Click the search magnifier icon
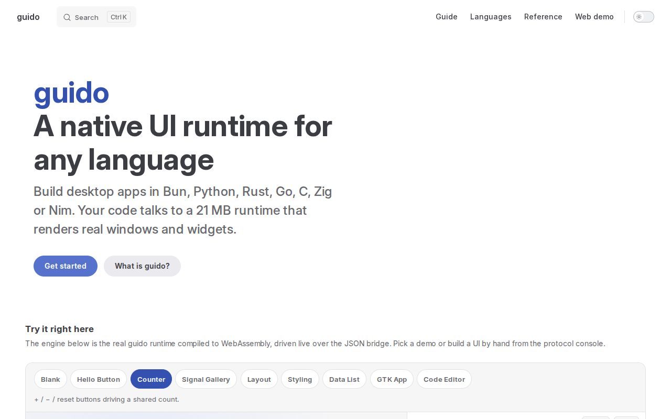The image size is (671, 419). tap(67, 17)
